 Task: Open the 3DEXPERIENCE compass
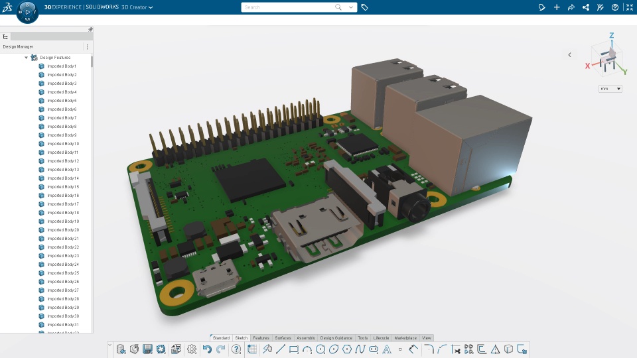pyautogui.click(x=27, y=12)
